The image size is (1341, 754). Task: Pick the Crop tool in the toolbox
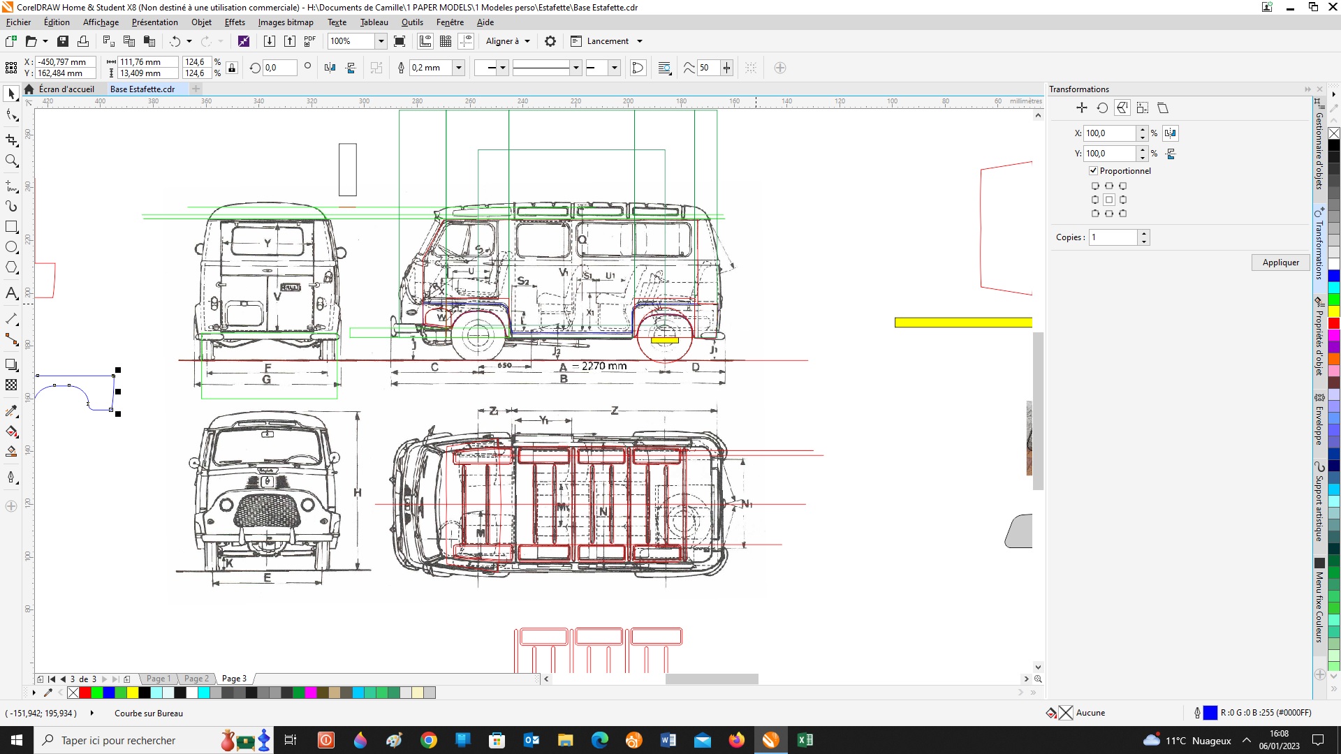point(11,140)
